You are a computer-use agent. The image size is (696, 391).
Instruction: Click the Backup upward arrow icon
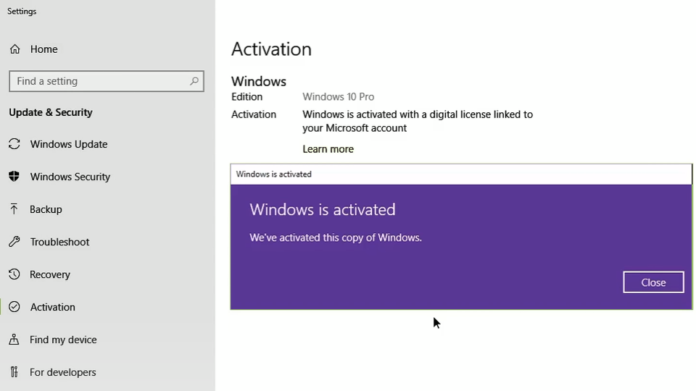coord(14,209)
